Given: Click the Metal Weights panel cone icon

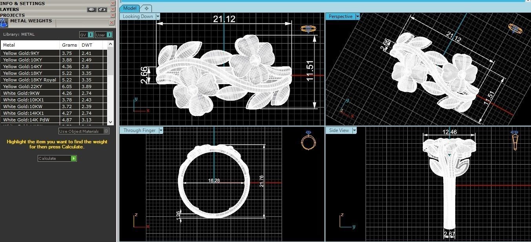Looking at the screenshot, I should tap(4, 23).
